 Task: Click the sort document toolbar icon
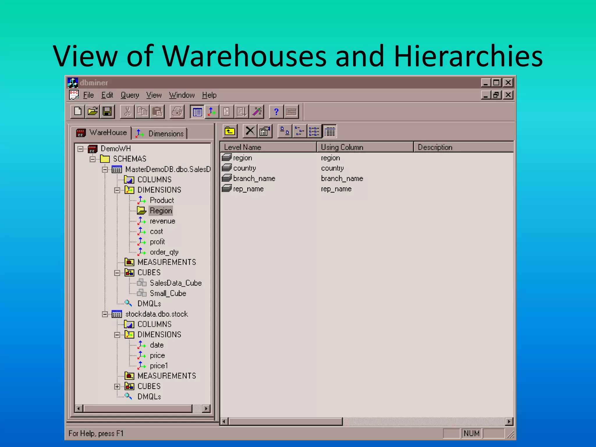click(242, 112)
